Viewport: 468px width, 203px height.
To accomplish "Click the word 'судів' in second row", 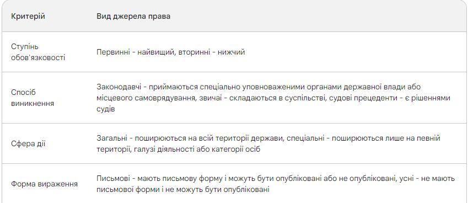I will pyautogui.click(x=106, y=109).
